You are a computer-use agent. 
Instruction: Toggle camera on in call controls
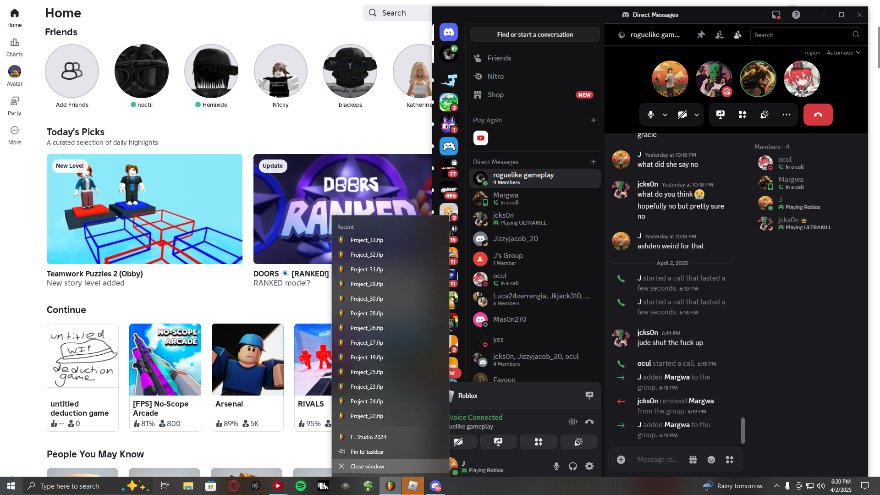click(x=682, y=115)
